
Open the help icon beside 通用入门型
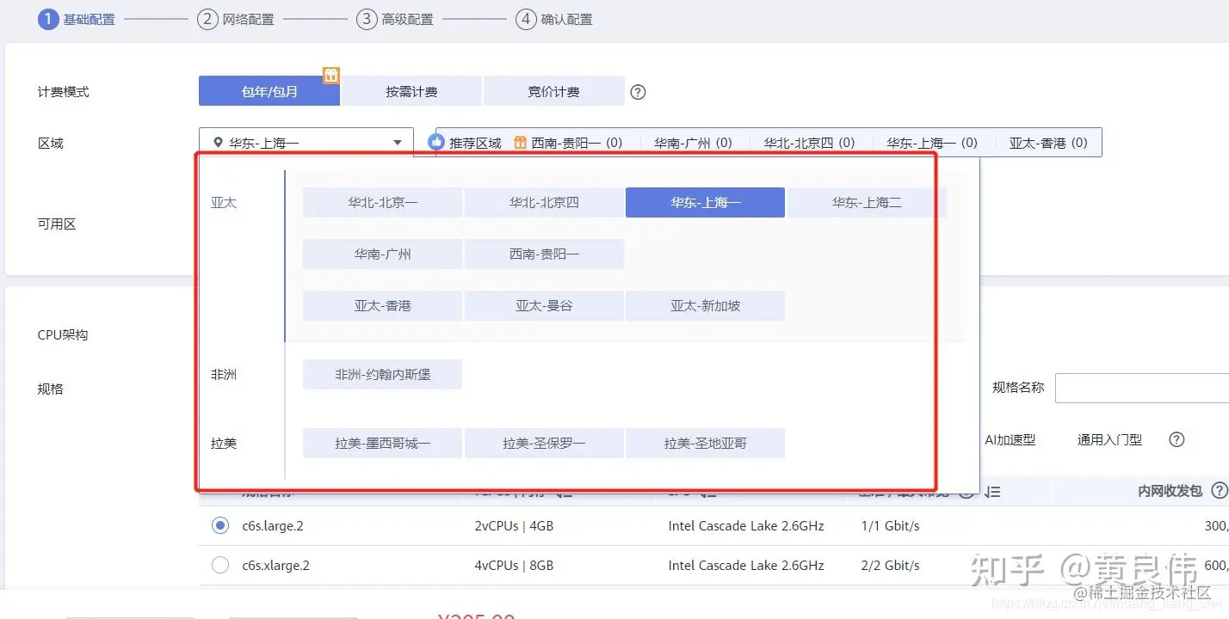click(x=1177, y=439)
